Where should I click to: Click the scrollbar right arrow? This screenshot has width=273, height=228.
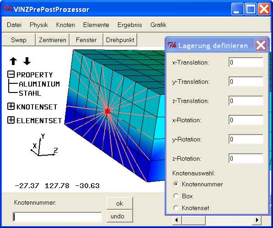coord(257,220)
